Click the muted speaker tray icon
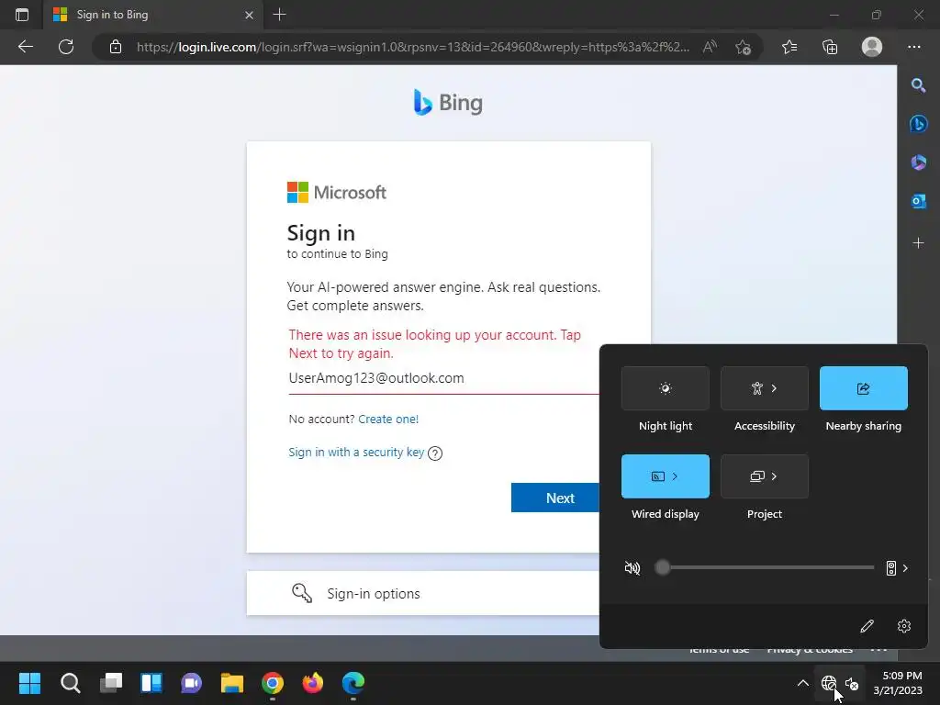The height and width of the screenshot is (705, 940). pyautogui.click(x=852, y=683)
